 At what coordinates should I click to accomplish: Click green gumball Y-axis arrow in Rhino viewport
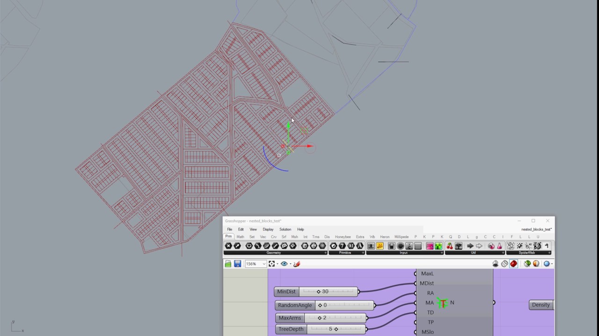click(x=288, y=125)
